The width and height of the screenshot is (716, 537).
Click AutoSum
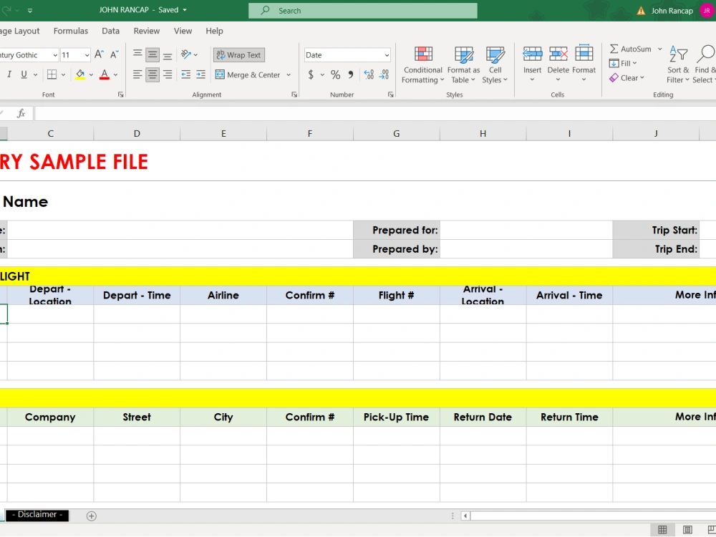631,49
